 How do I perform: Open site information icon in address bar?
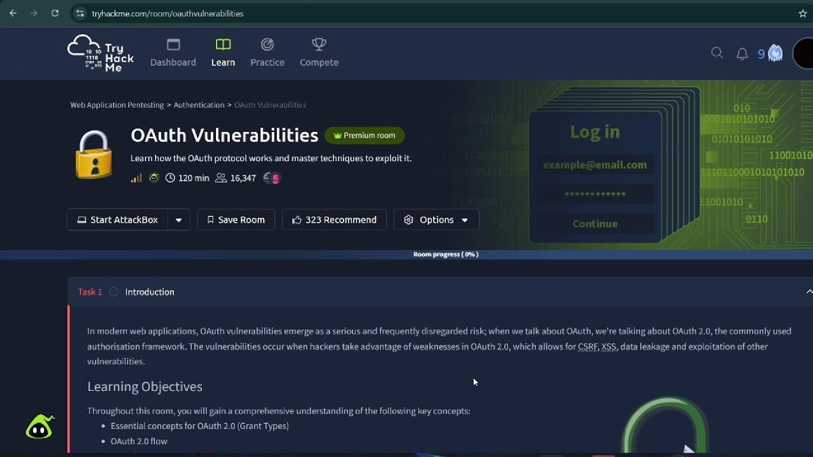(x=79, y=13)
